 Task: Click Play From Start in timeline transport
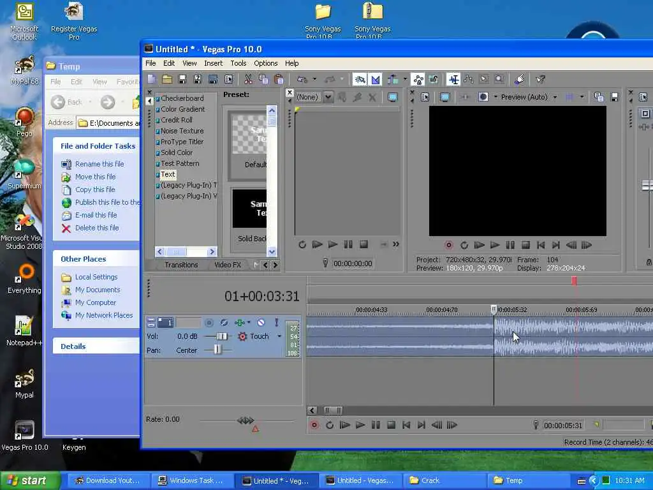pyautogui.click(x=345, y=425)
